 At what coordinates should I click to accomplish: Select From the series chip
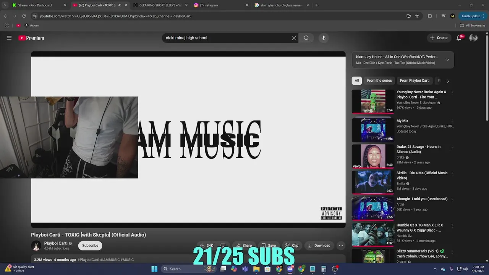(379, 81)
